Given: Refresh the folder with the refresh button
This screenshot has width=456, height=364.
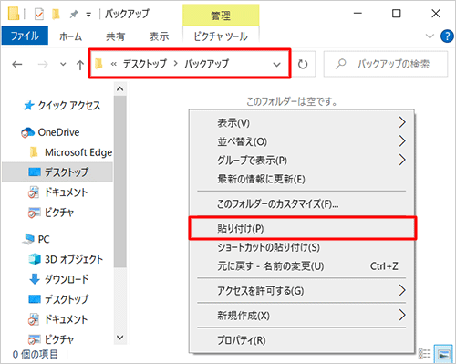Looking at the screenshot, I should click(303, 64).
